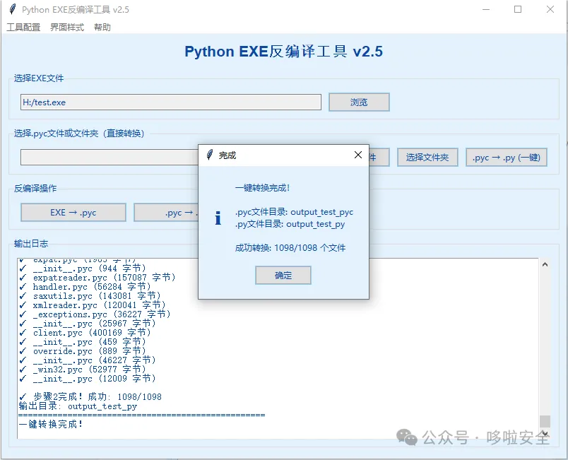Click 输出目录: output_test_py log line
568x460 pixels.
coord(78,406)
